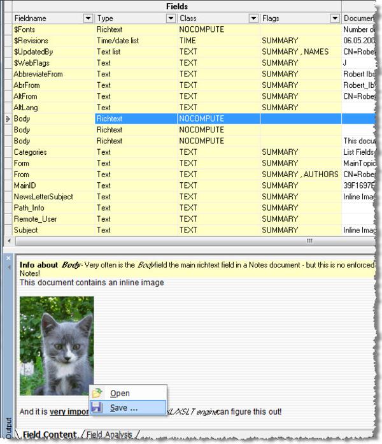Click the TIME class cell
The height and width of the screenshot is (444, 382).
[x=218, y=41]
